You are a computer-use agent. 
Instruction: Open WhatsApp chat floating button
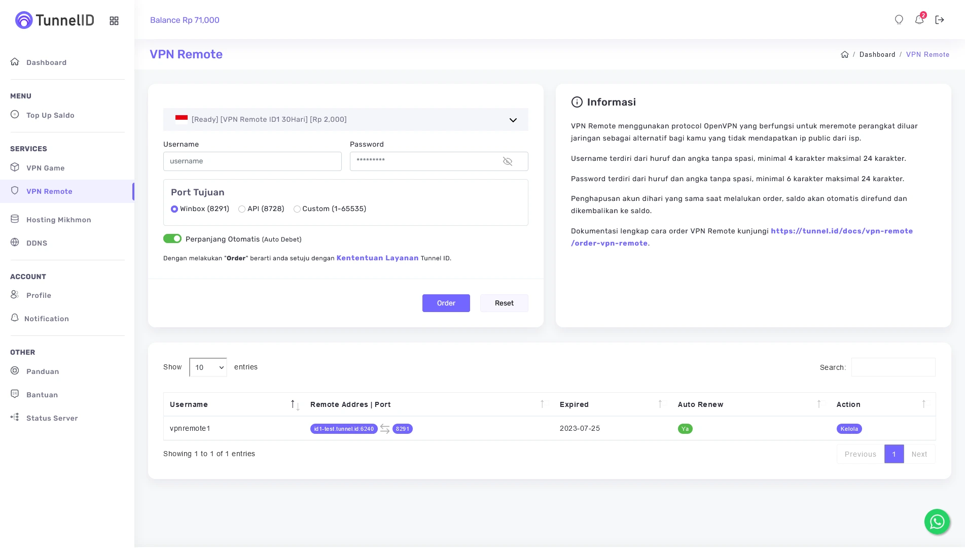click(x=937, y=522)
